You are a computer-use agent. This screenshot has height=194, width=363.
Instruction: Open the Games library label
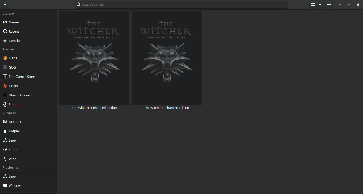14,22
